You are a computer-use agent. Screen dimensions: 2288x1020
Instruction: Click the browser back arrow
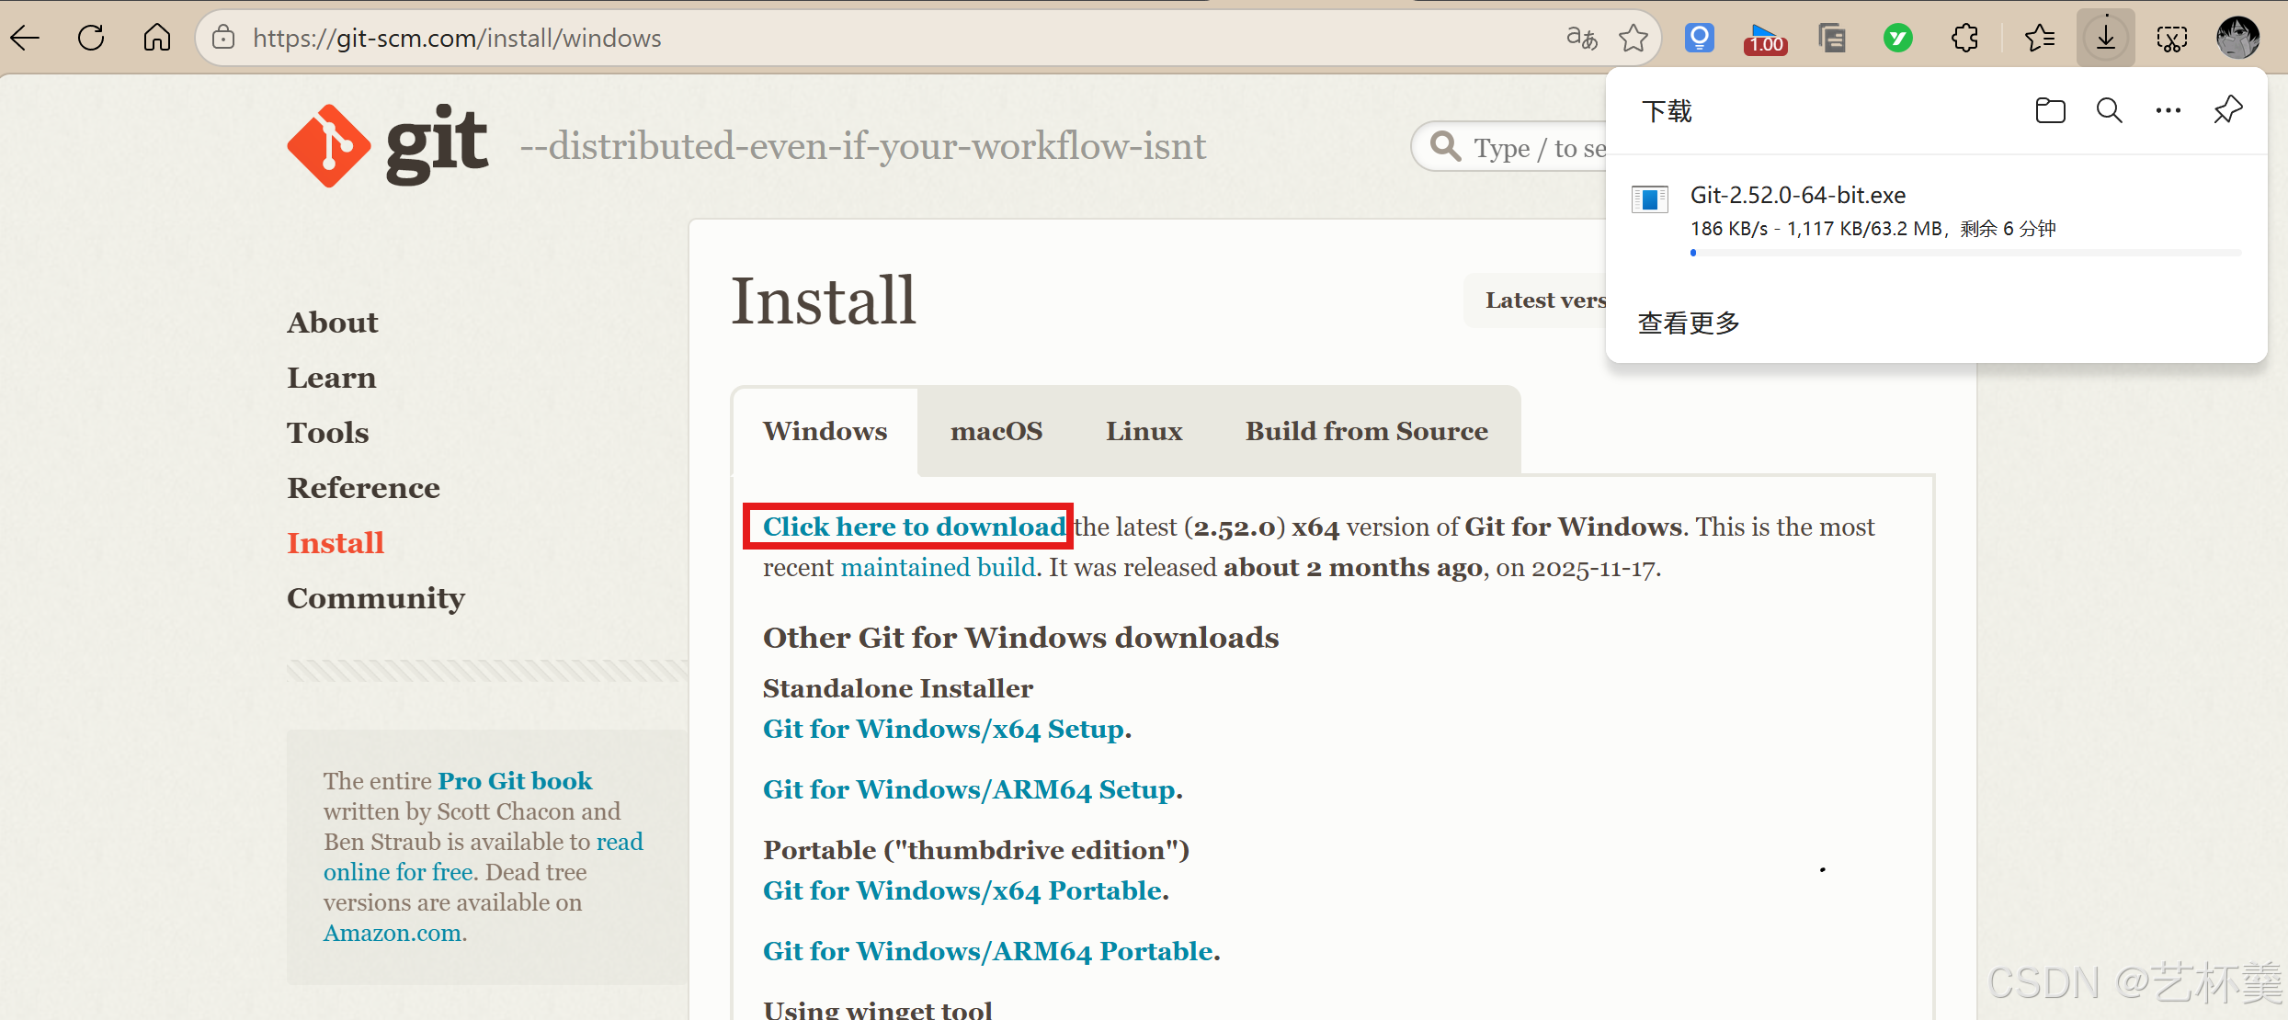click(26, 38)
